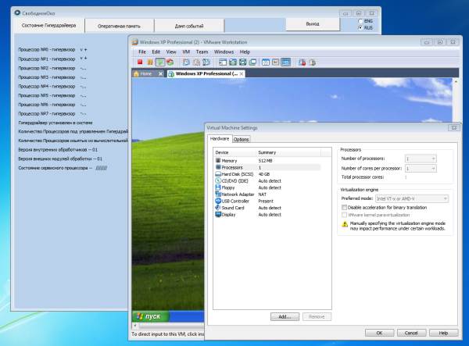
Task: Click the CD/DVD (IDE) device icon
Action: 218,180
